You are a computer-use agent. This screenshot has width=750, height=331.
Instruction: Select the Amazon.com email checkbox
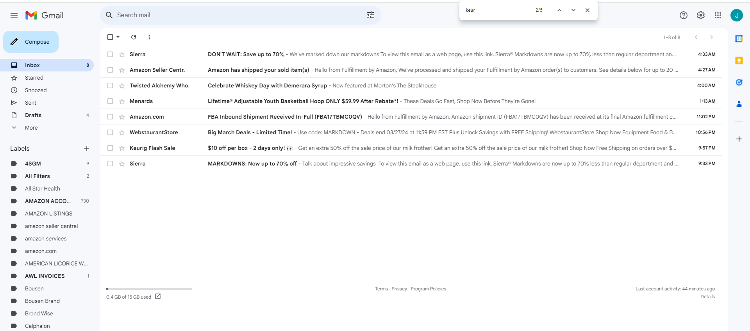110,117
